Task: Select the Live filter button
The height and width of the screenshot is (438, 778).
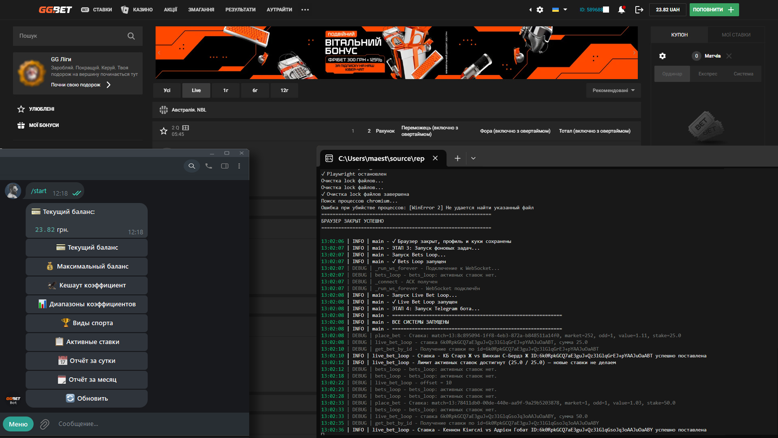Action: coord(196,90)
